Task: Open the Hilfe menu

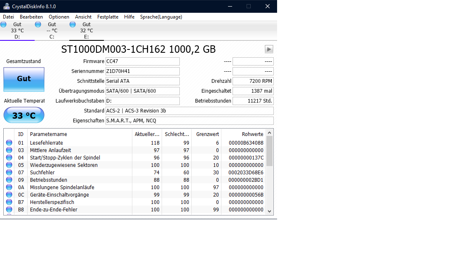Action: (129, 17)
